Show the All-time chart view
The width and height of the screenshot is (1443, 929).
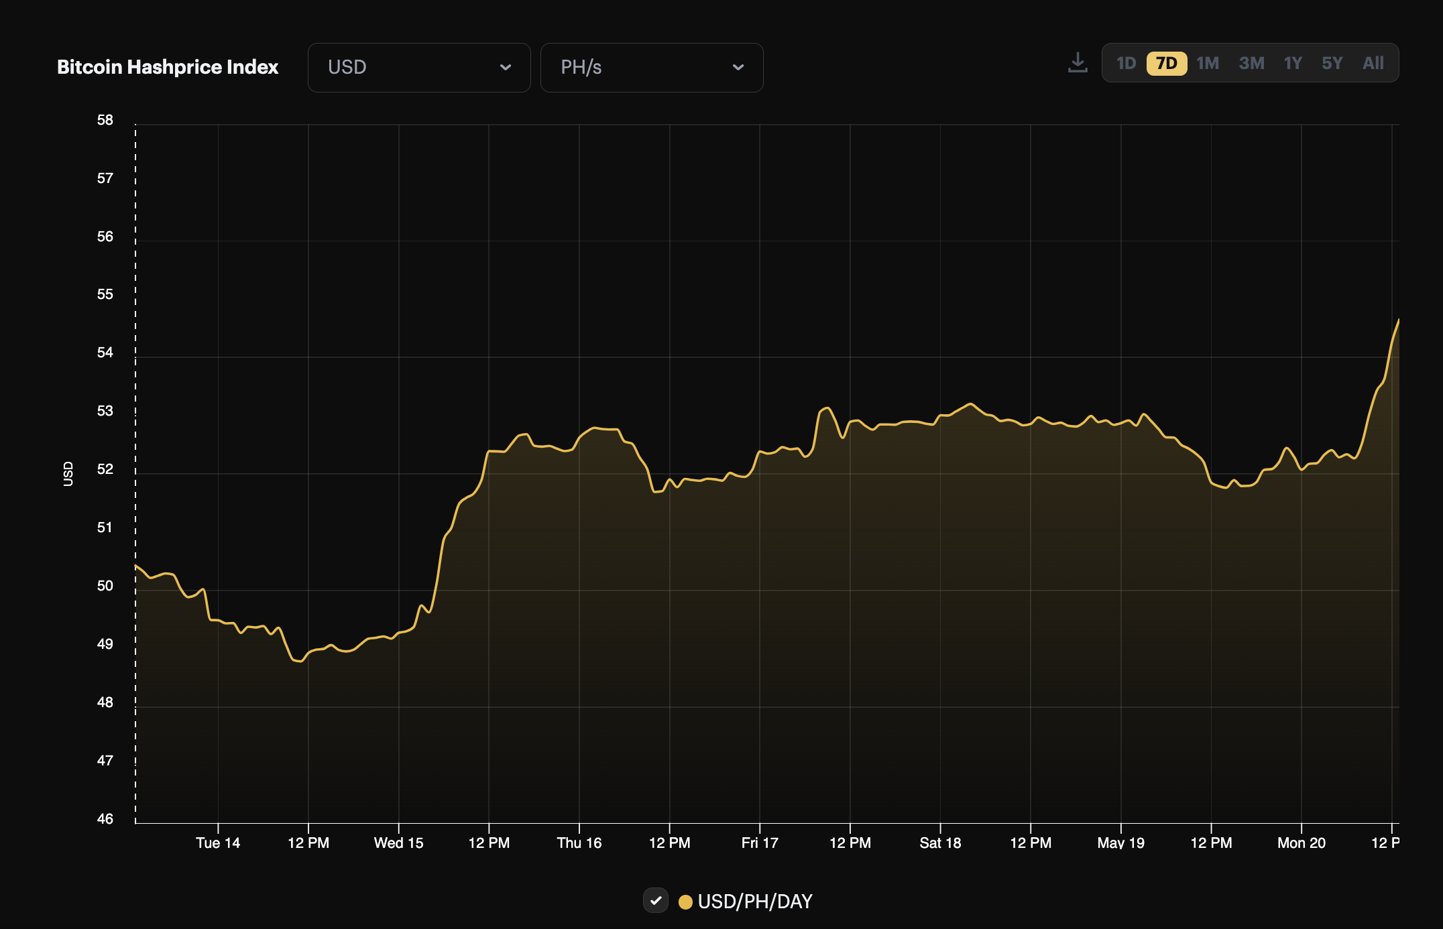pyautogui.click(x=1373, y=62)
